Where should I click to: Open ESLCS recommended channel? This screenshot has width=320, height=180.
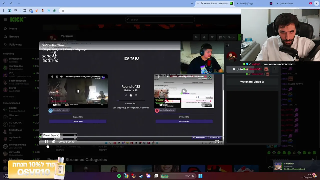(x=20, y=109)
